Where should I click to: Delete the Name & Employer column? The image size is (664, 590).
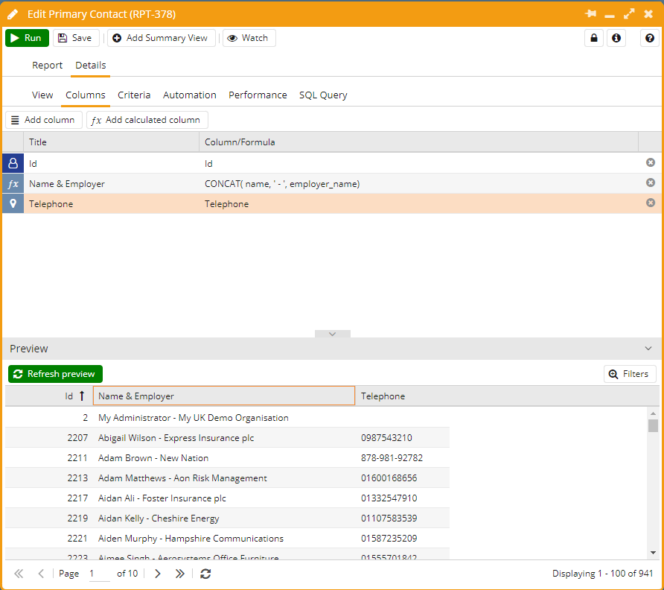pos(651,183)
